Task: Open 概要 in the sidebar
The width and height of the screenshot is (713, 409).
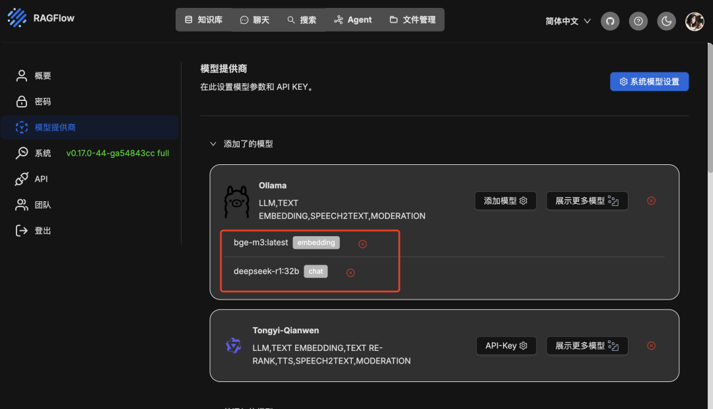Action: pyautogui.click(x=90, y=75)
